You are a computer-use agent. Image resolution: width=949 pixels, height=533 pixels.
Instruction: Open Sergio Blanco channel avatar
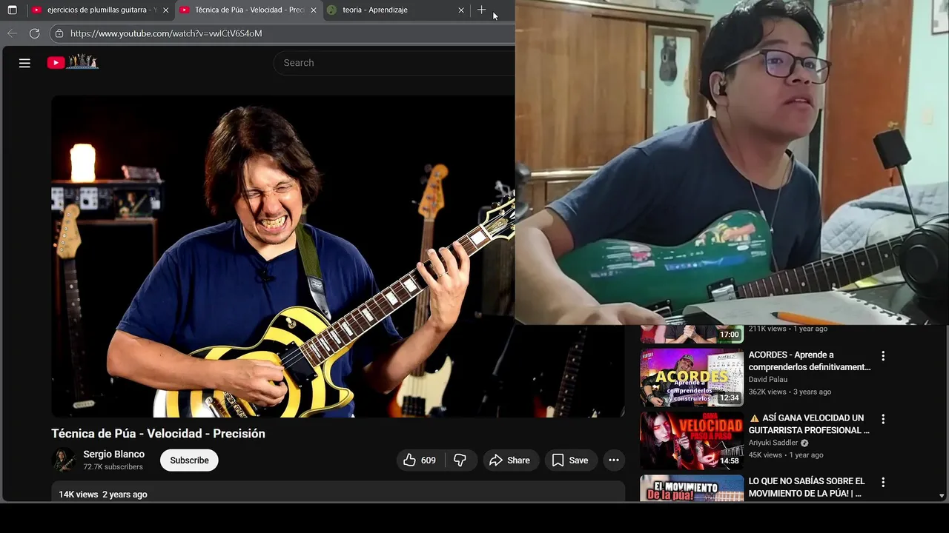pos(64,460)
